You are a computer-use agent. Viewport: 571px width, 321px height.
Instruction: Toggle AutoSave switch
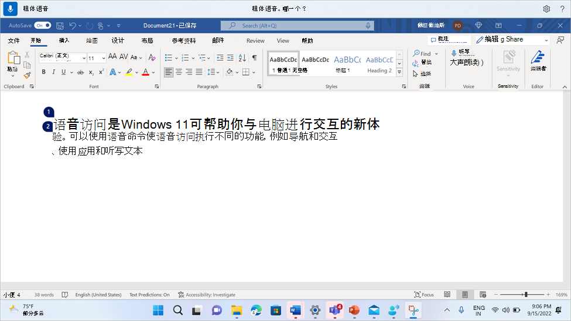[x=43, y=26]
